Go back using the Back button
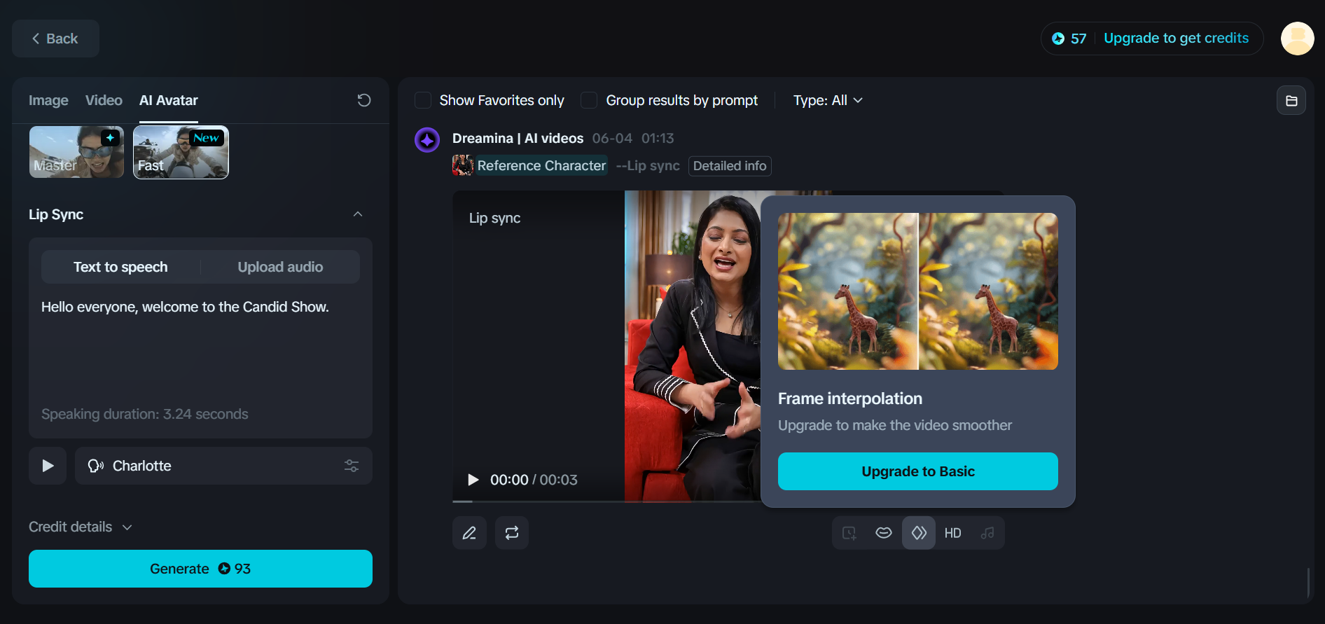Viewport: 1325px width, 624px height. coord(55,39)
